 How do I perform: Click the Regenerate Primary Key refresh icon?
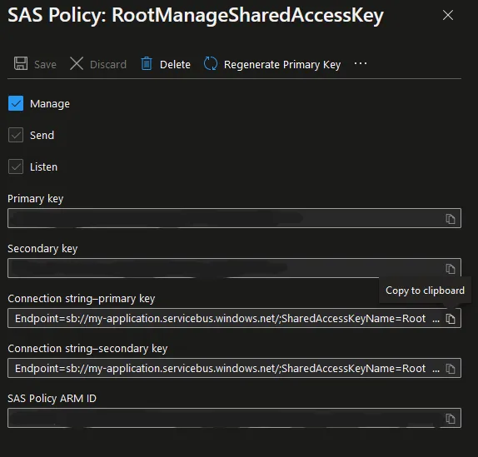(x=211, y=64)
